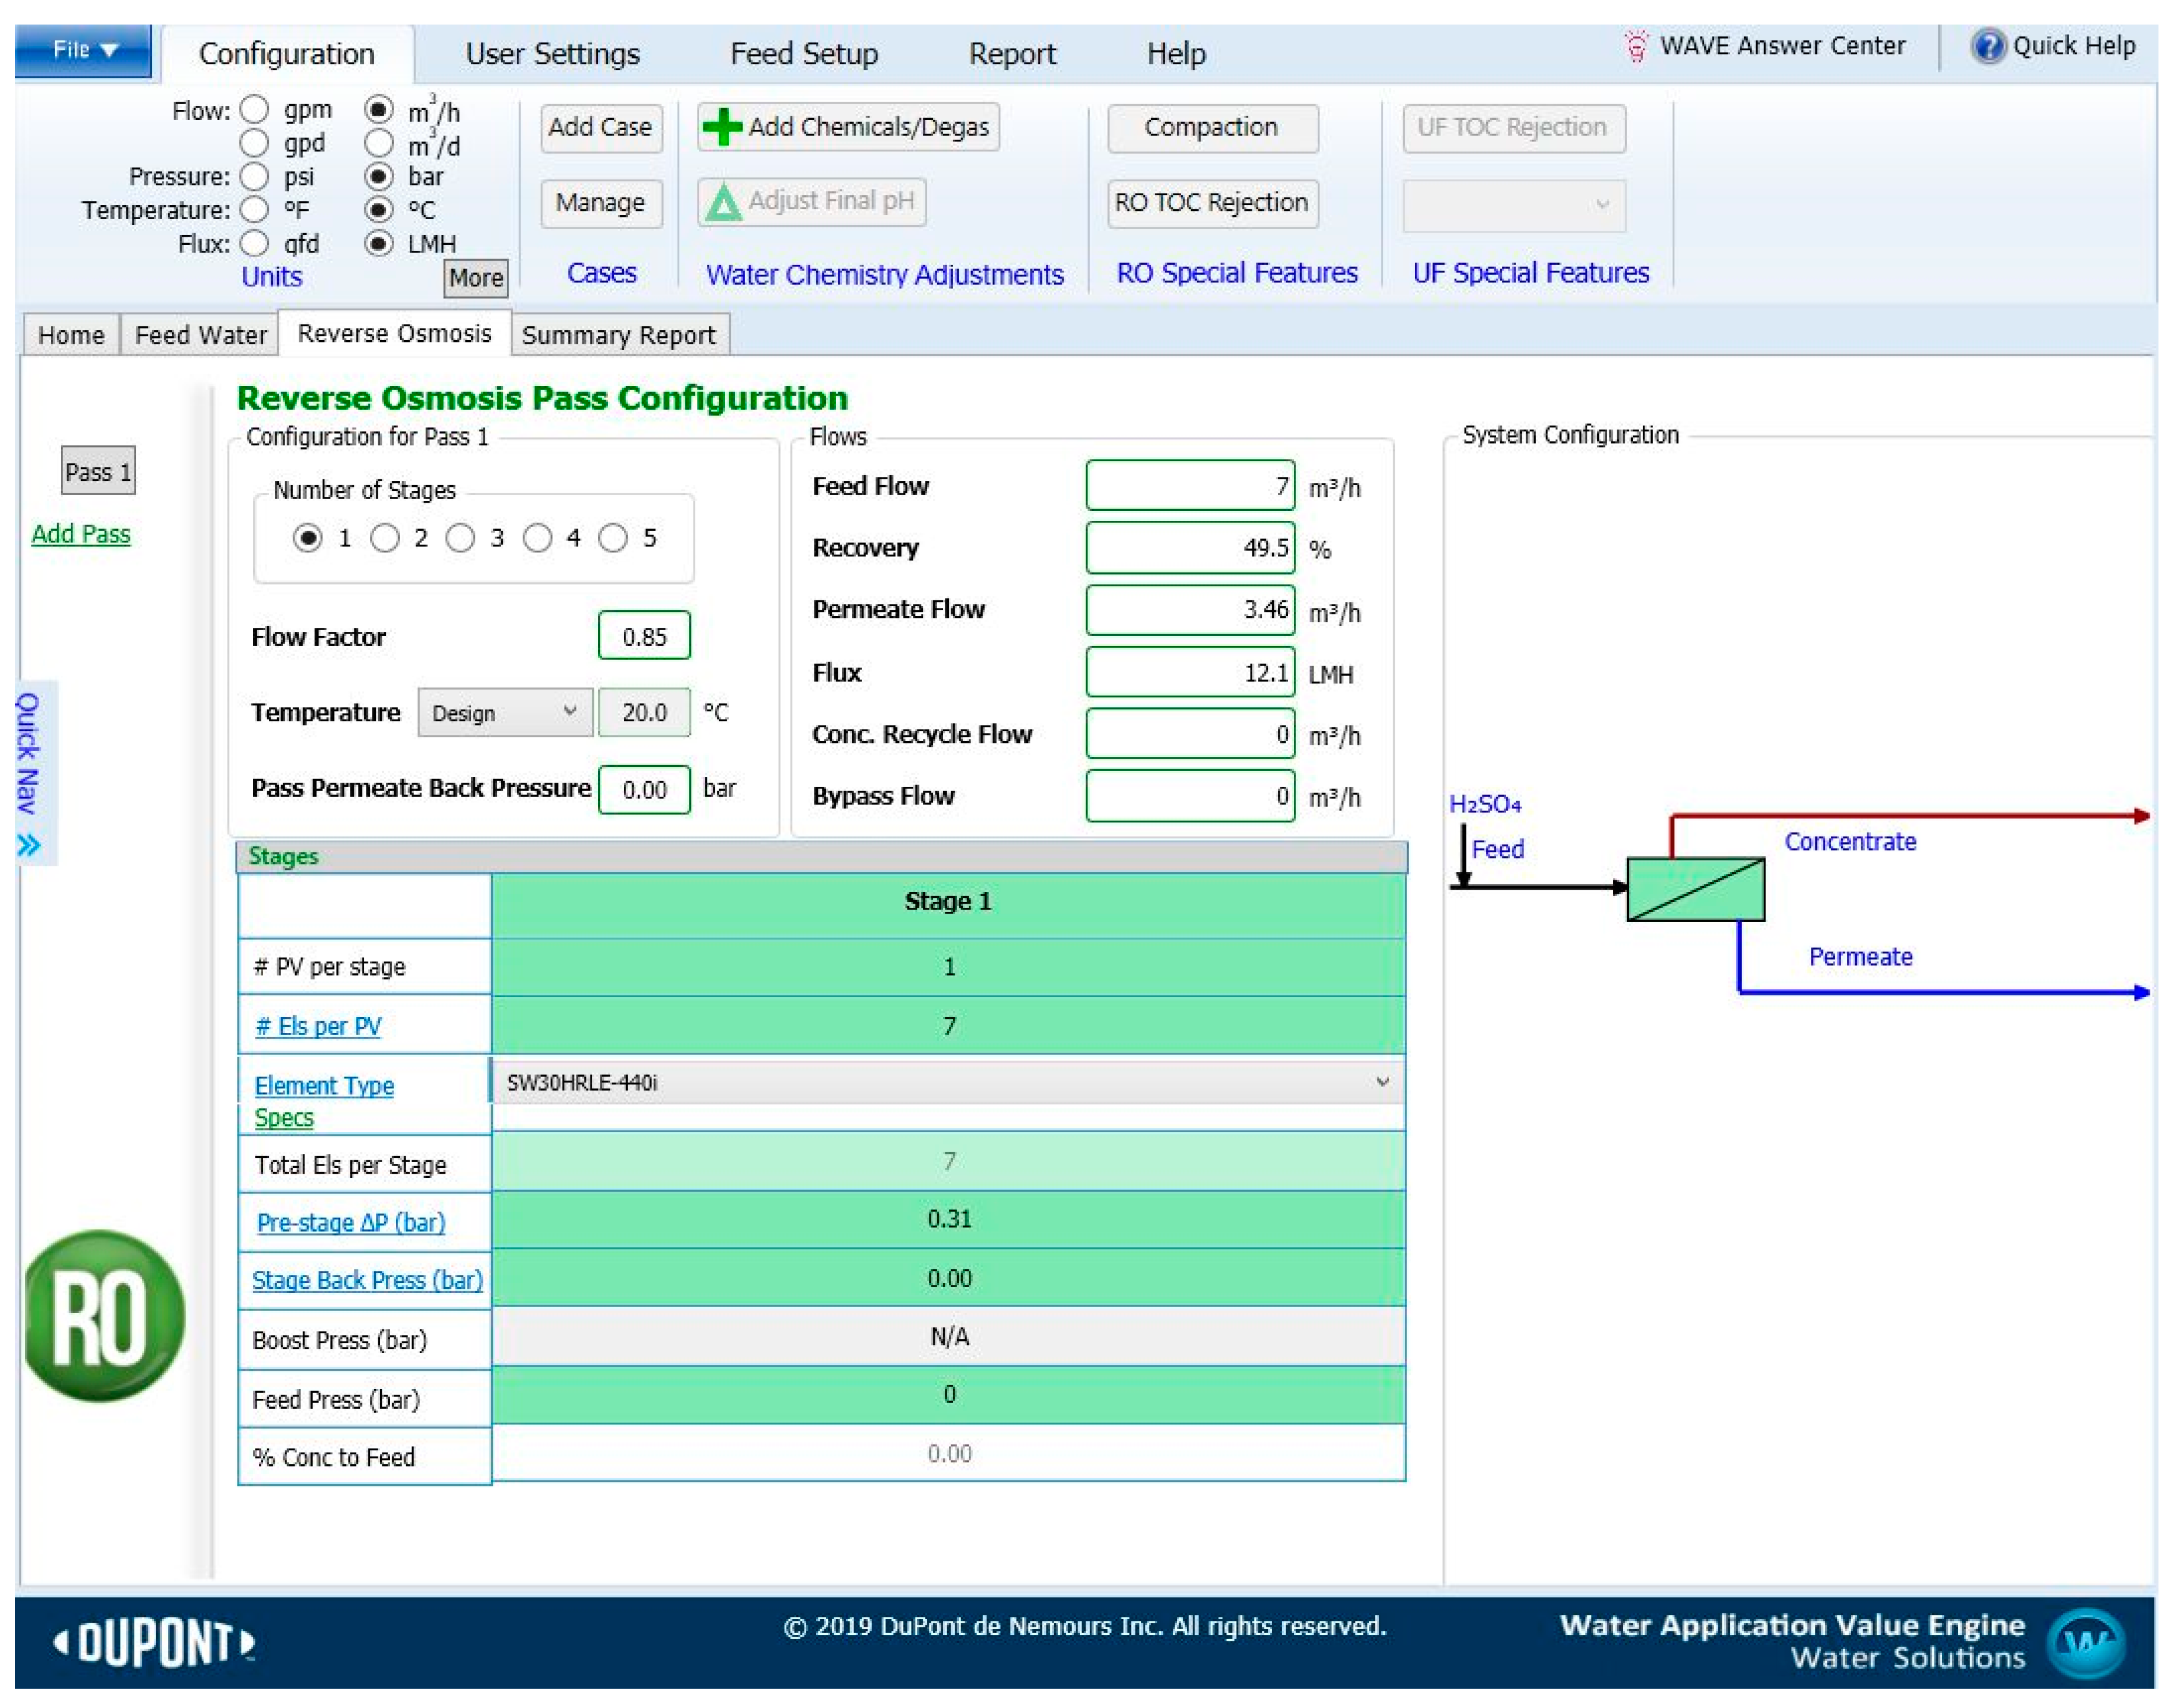The height and width of the screenshot is (1708, 2169).
Task: Select gpm flow unit radio button
Action: click(255, 109)
